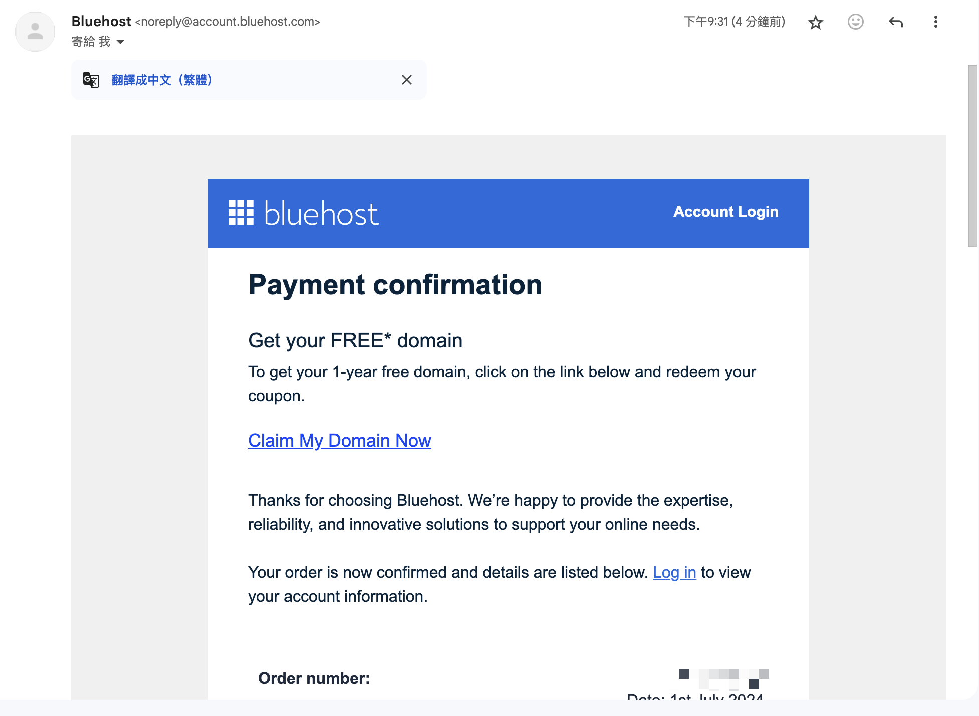
Task: Add an emoji reaction to the email
Action: coord(856,22)
